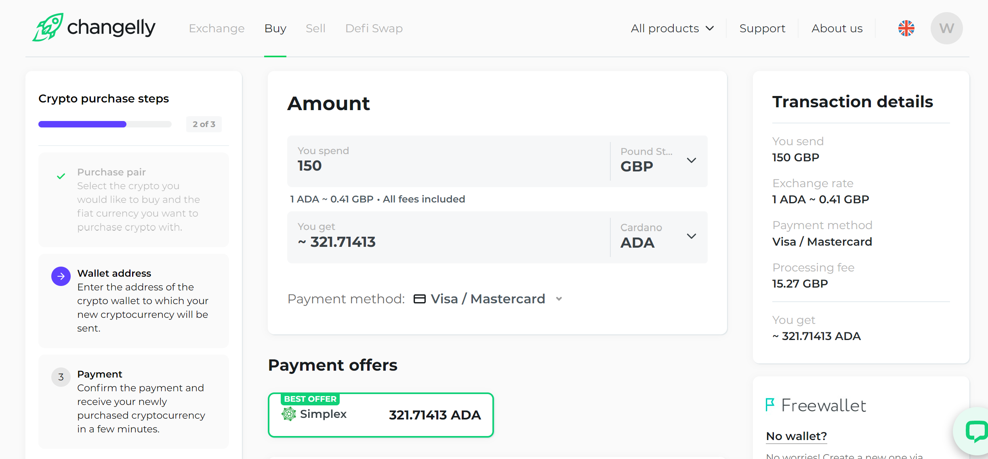988x459 pixels.
Task: Click the green checkmark on Purchase pair
Action: 61,176
